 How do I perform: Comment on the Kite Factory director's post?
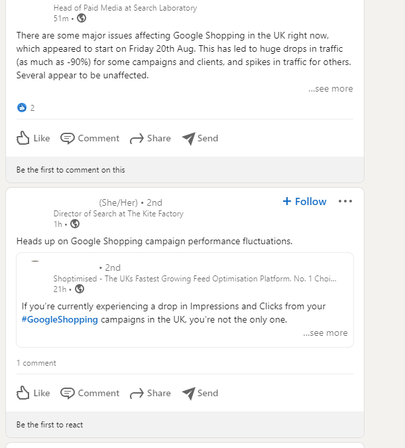[x=90, y=393]
